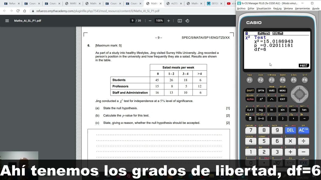Click the plus key

point(290,152)
